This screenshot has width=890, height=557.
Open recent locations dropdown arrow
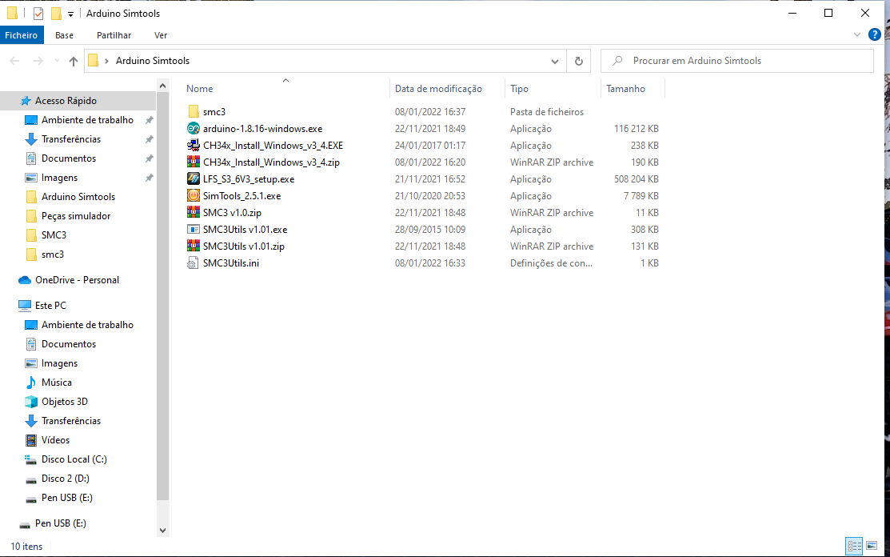click(57, 61)
